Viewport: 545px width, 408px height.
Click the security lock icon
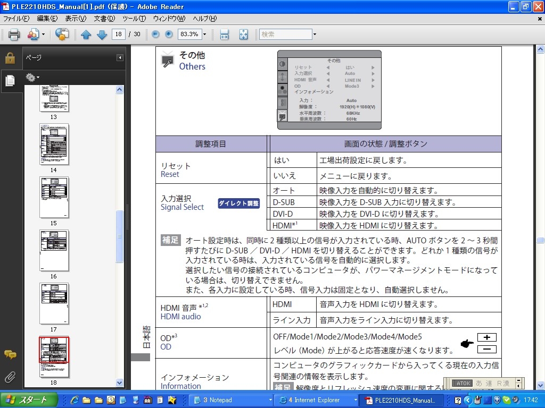(10, 58)
